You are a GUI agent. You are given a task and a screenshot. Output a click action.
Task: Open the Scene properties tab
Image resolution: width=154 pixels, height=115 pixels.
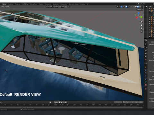[146, 57]
